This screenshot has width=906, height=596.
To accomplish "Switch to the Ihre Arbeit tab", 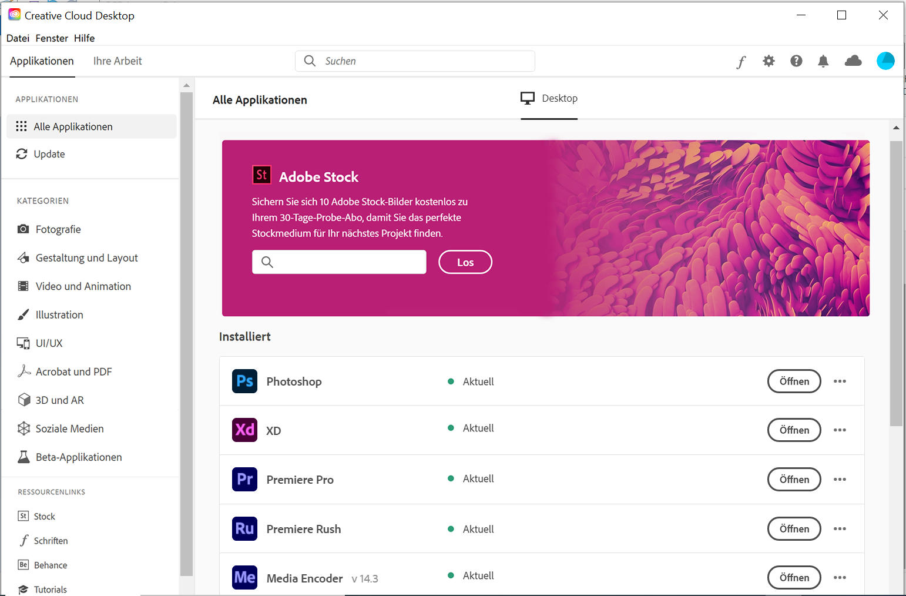I will (x=118, y=61).
